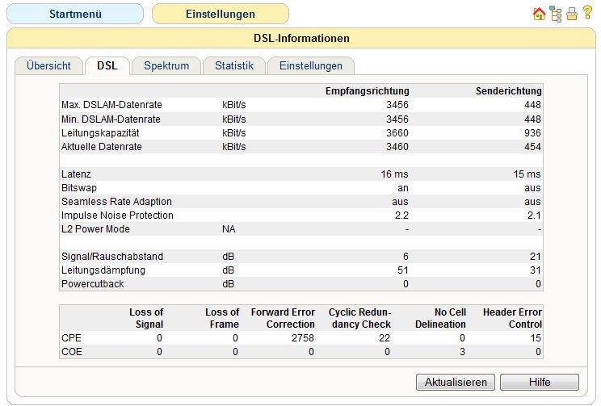Click Aktuelle Datenrate value 3460
This screenshot has width=601, height=406.
[x=397, y=147]
